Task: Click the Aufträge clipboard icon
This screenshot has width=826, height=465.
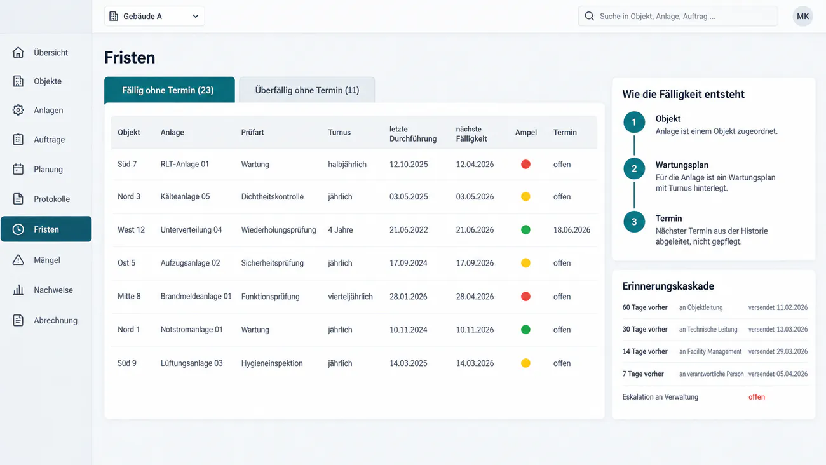Action: 18,139
